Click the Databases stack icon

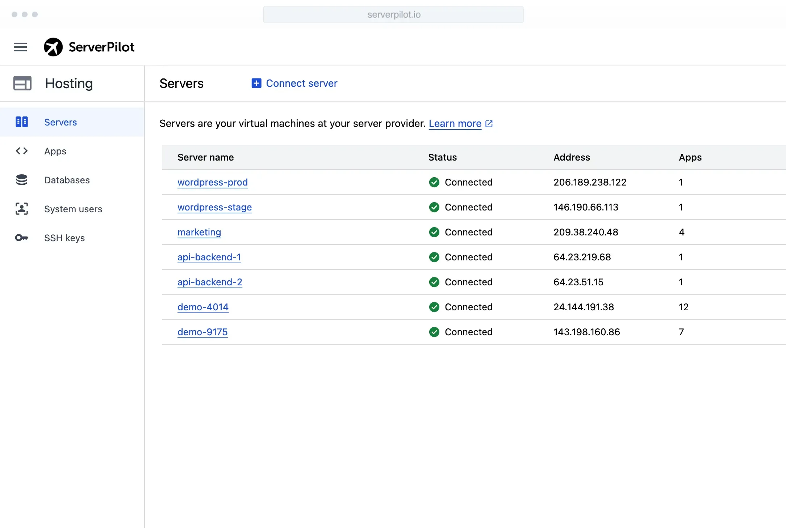coord(22,180)
